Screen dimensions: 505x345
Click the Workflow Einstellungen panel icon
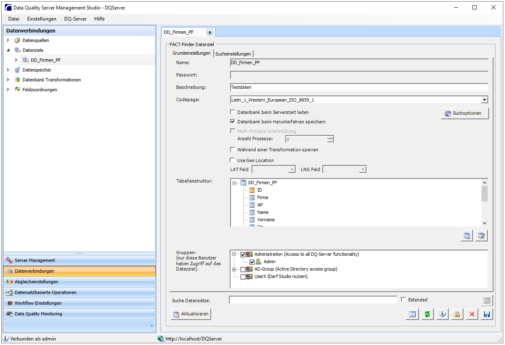[9, 303]
